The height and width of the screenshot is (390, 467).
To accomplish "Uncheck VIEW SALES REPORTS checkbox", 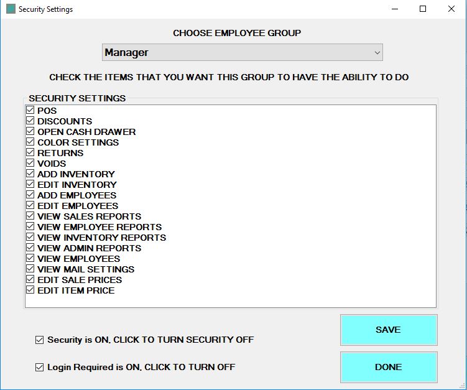I will tap(30, 216).
